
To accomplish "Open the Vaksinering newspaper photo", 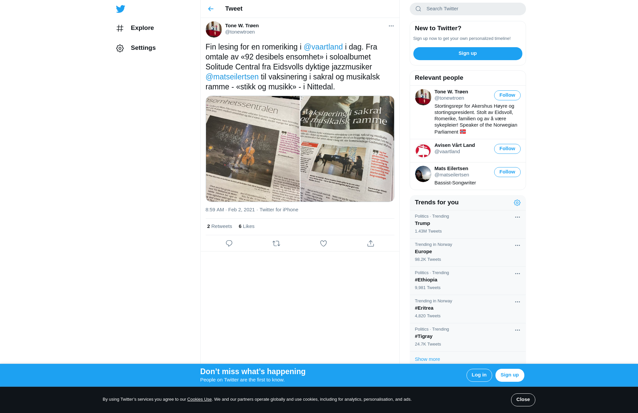I will click(x=347, y=149).
